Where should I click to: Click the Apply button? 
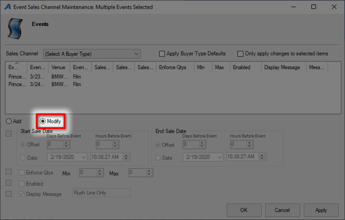tap(321, 210)
